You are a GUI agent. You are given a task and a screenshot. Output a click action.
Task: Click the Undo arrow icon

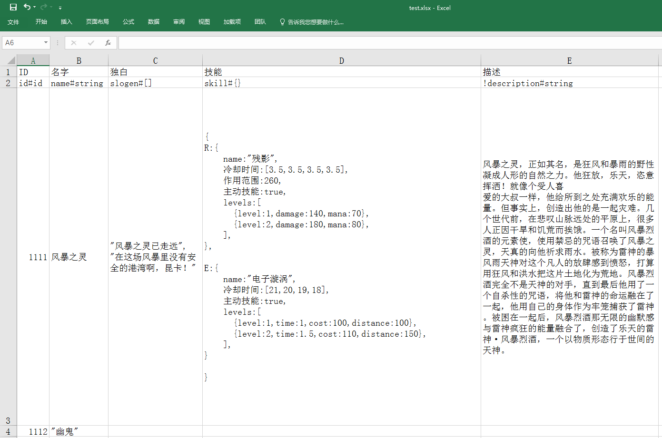point(27,7)
